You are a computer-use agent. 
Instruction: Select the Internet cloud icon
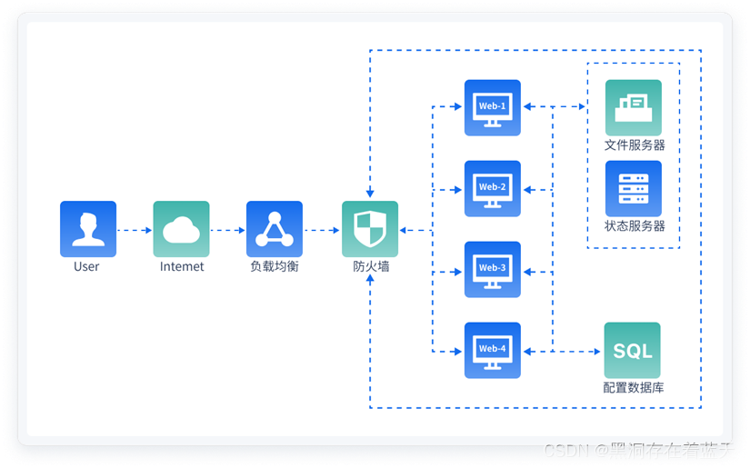(181, 229)
